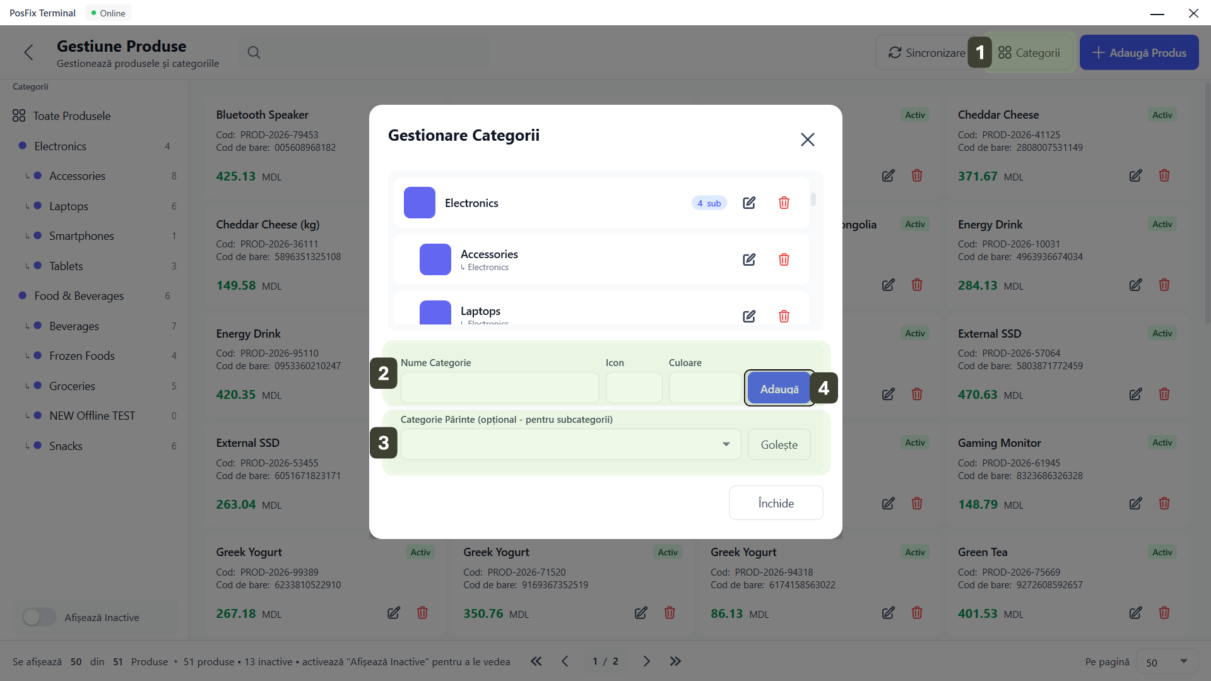Go to the last page of products

click(675, 661)
